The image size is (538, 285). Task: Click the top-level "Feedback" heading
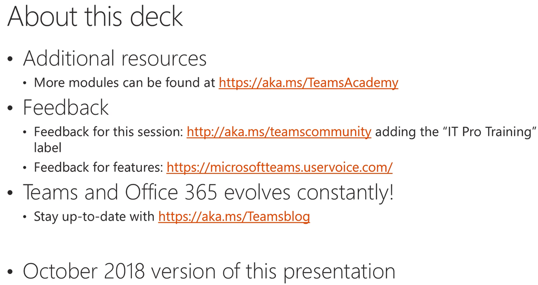click(66, 107)
